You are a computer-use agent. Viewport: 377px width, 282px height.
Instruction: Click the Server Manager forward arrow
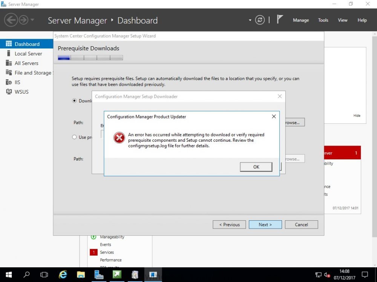click(23, 20)
